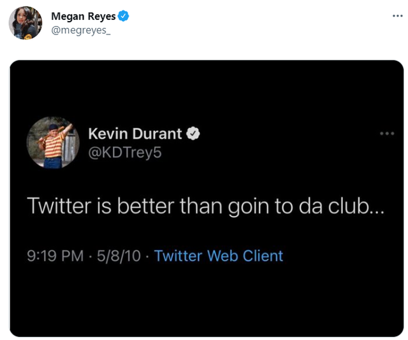The image size is (408, 340).
Task: Click Megan Reyes' profile avatar
Action: tap(25, 23)
